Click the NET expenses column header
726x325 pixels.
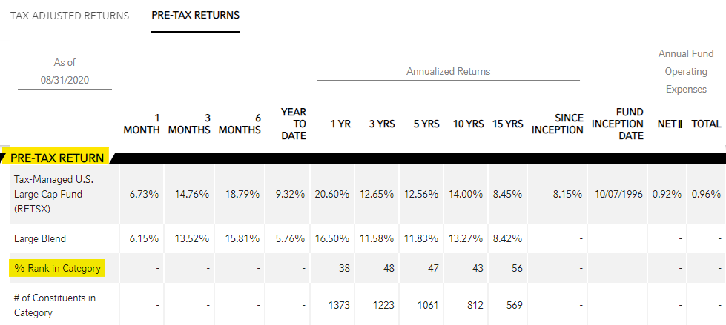pos(669,124)
